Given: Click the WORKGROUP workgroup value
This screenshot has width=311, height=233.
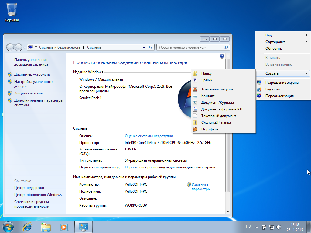Looking at the screenshot, I should click(136, 205).
